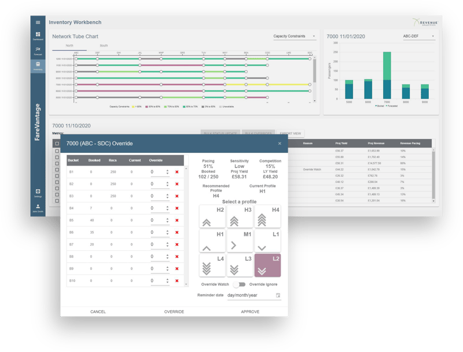The image size is (463, 352).
Task: Tick the first row checkbox in background table
Action: pos(57,151)
